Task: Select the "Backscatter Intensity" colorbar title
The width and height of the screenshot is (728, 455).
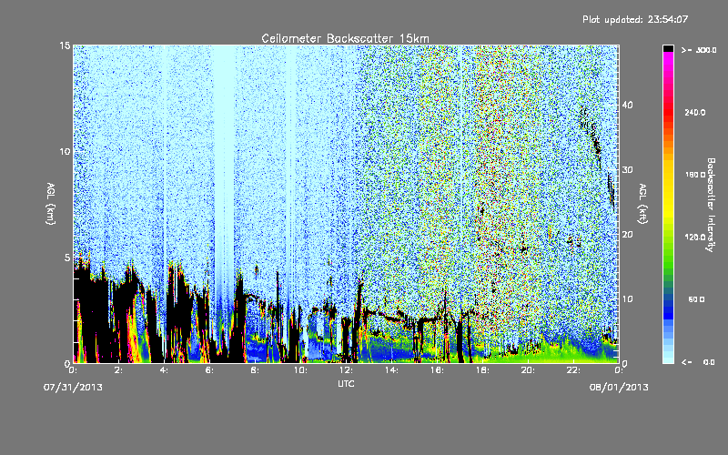Action: (711, 205)
